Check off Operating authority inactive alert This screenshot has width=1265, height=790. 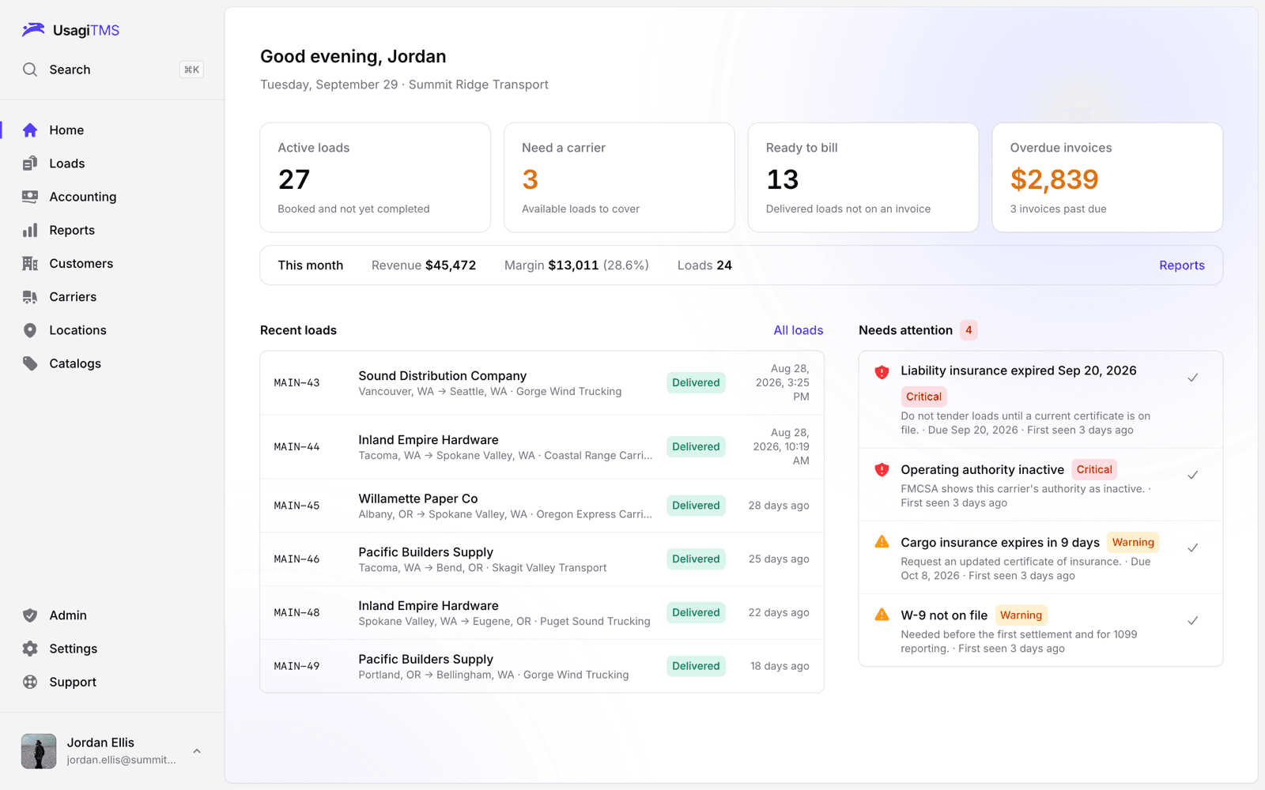click(1193, 475)
